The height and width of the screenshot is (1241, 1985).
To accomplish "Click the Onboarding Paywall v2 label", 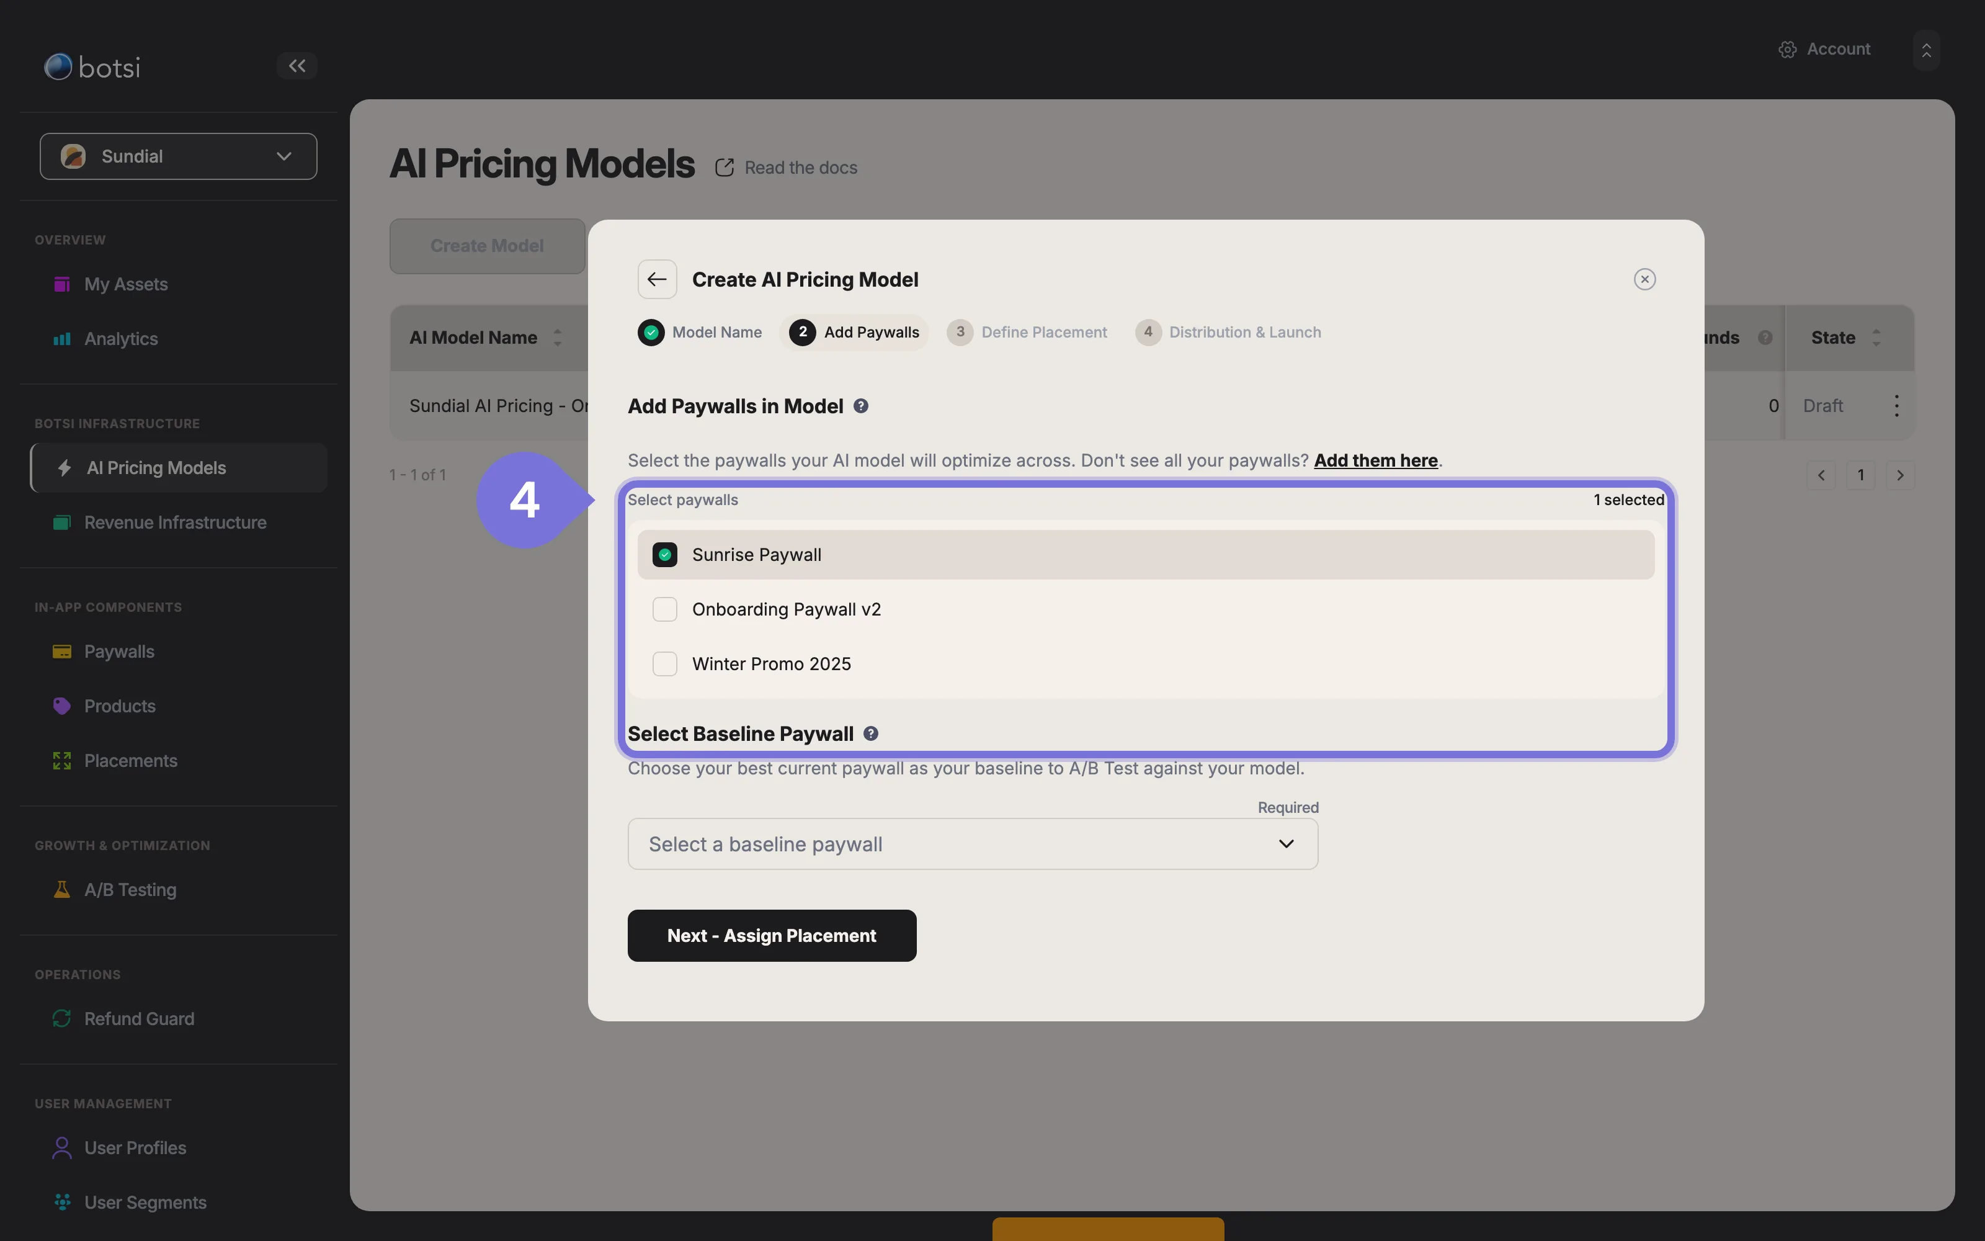I will click(786, 609).
